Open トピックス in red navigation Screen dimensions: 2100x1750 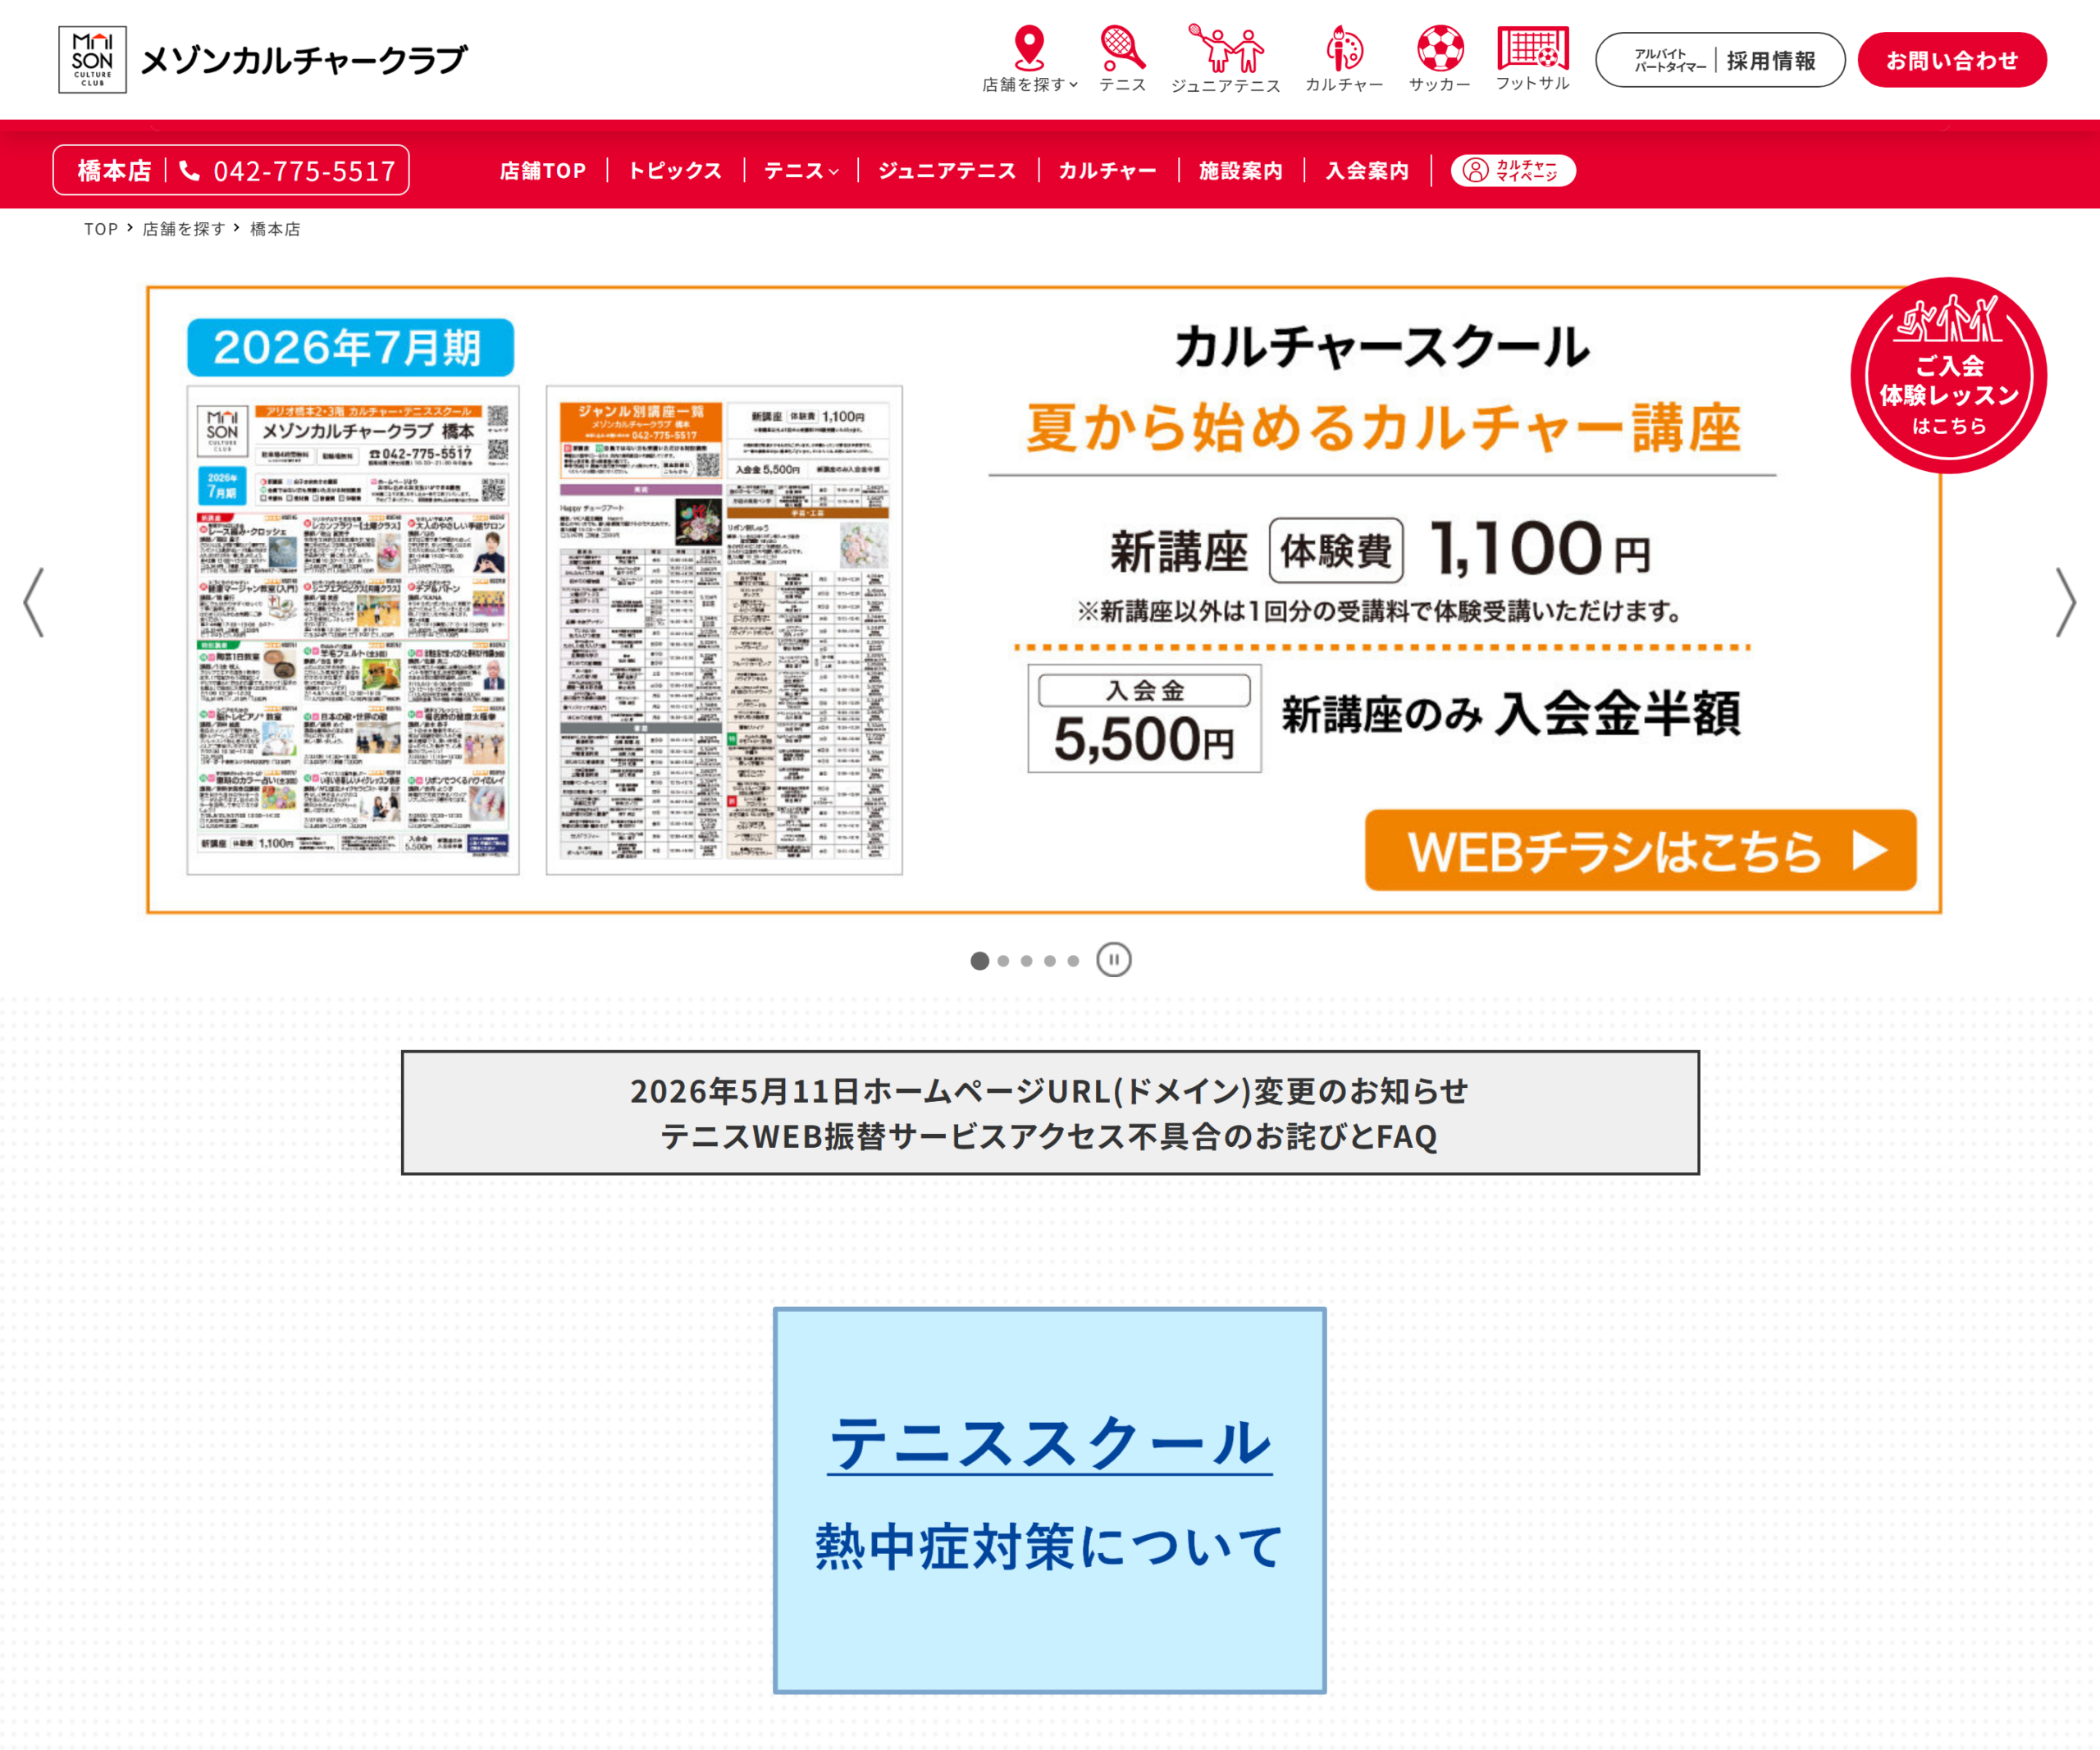point(675,171)
